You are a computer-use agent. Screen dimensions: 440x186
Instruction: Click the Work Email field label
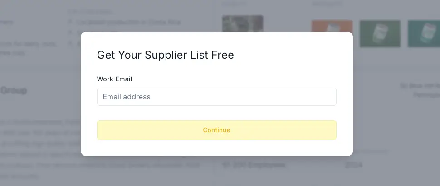coord(115,79)
